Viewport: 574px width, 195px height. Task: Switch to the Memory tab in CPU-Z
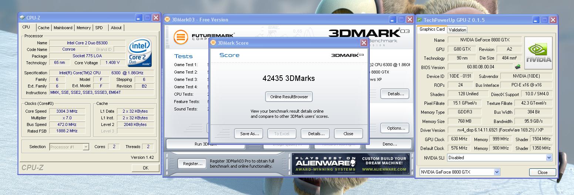(x=84, y=28)
